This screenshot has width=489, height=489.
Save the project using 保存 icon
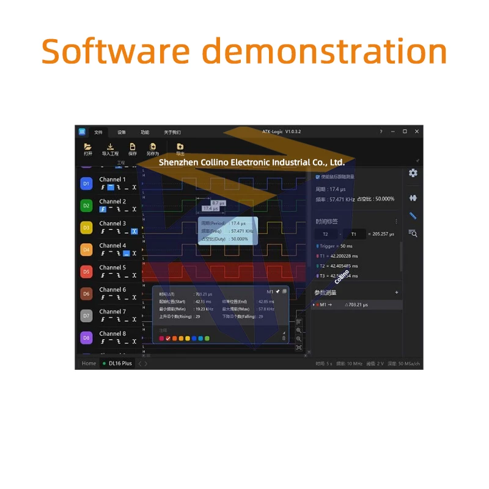133,149
